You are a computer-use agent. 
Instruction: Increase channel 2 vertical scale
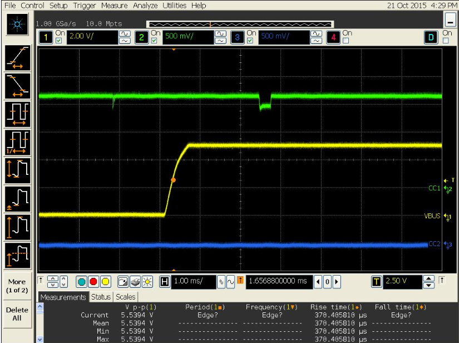click(x=220, y=33)
